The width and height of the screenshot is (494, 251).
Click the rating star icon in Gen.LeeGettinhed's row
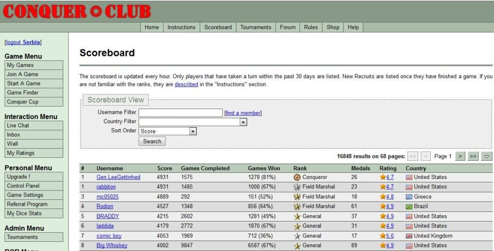tap(383, 177)
